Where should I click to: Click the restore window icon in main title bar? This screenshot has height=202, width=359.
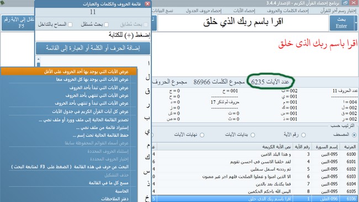[x=346, y=3]
